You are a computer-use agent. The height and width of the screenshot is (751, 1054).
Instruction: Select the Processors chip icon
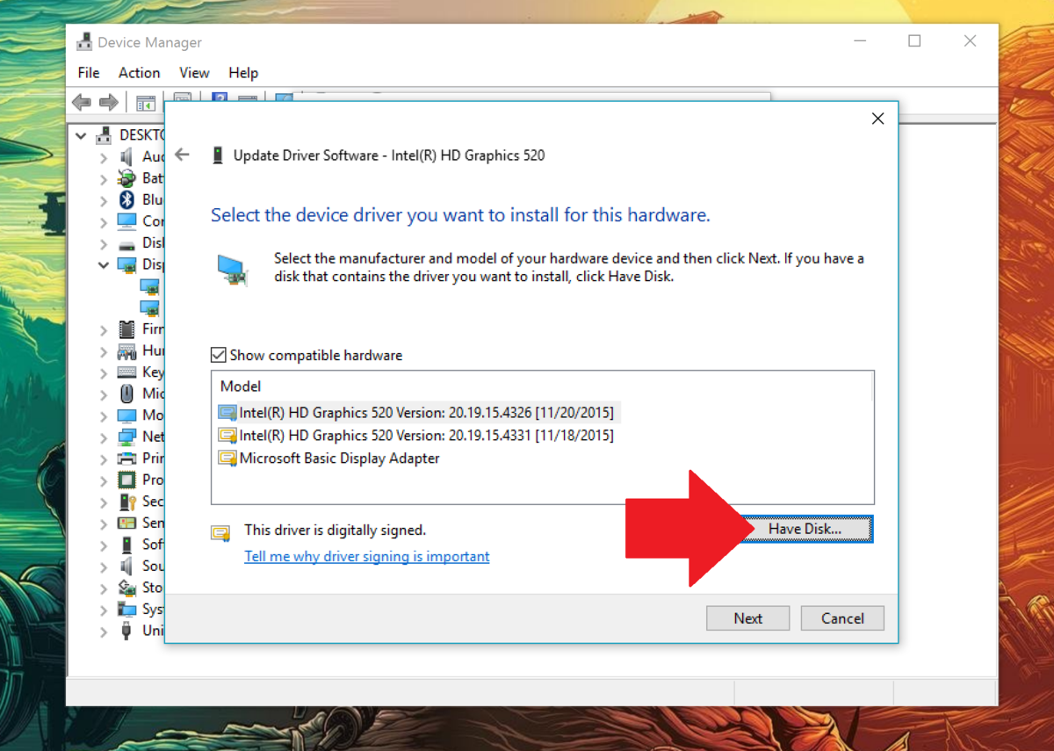127,480
